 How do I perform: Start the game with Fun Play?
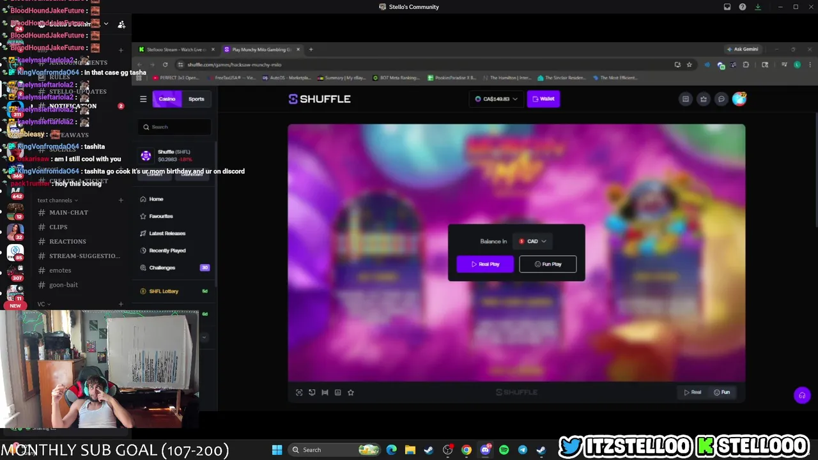[548, 264]
